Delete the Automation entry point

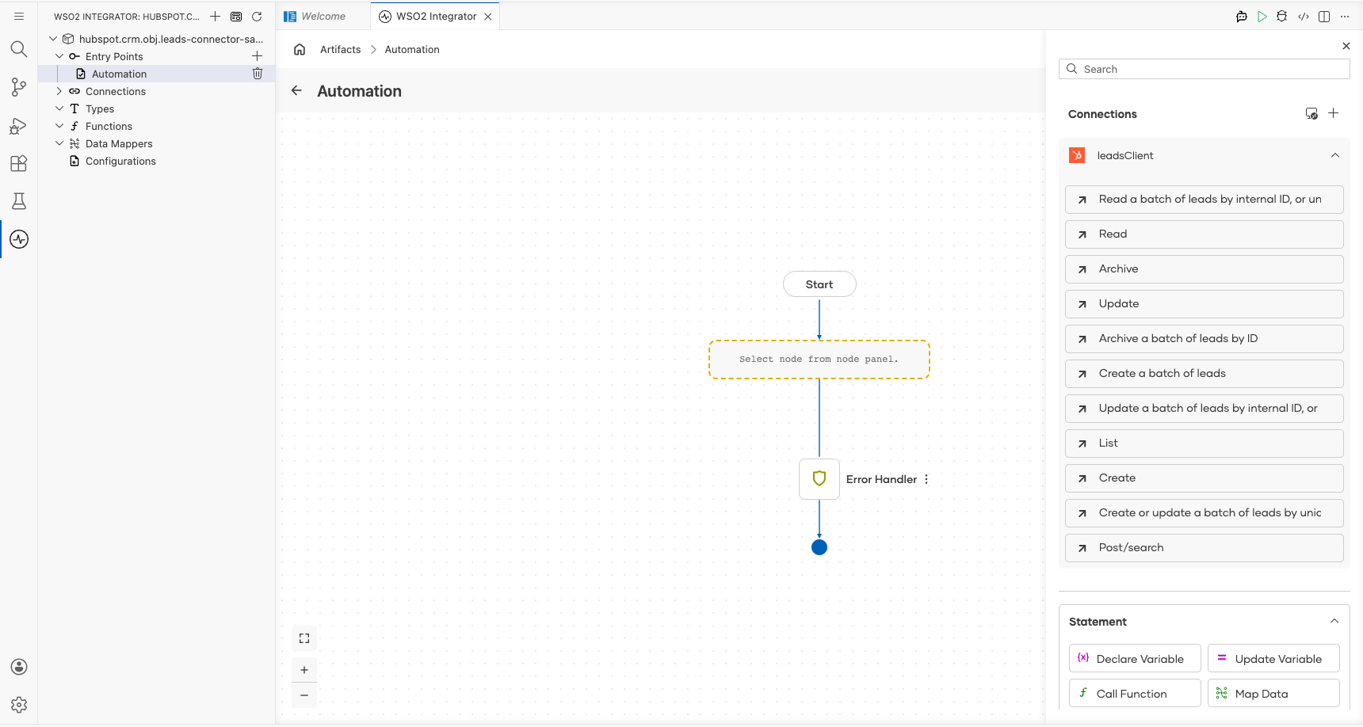coord(258,74)
